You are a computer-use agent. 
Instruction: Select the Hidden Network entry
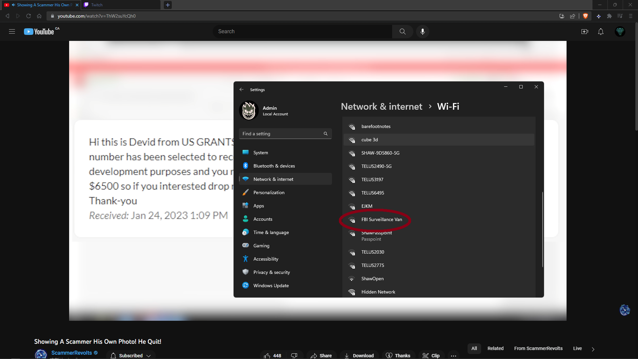click(x=439, y=292)
